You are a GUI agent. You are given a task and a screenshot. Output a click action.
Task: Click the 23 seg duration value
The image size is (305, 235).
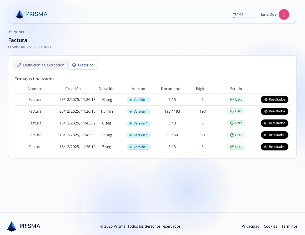coord(107,135)
